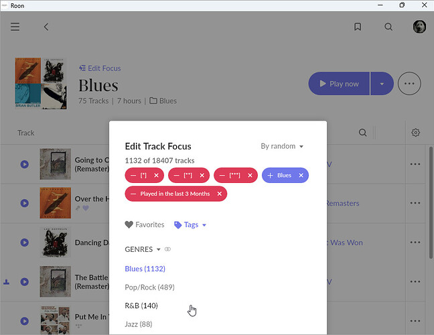Open more options for Over the H row

[x=415, y=203]
